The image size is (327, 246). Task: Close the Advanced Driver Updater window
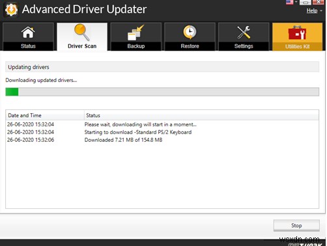click(x=318, y=2)
